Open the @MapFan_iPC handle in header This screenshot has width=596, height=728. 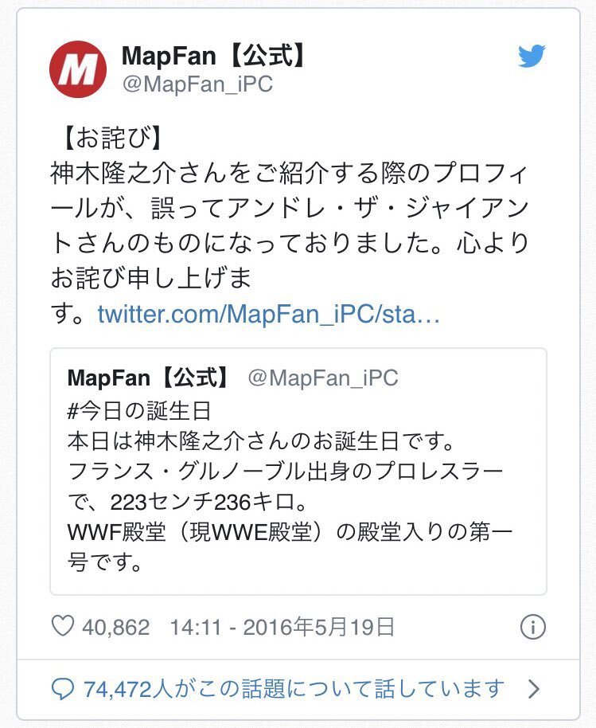pyautogui.click(x=197, y=84)
